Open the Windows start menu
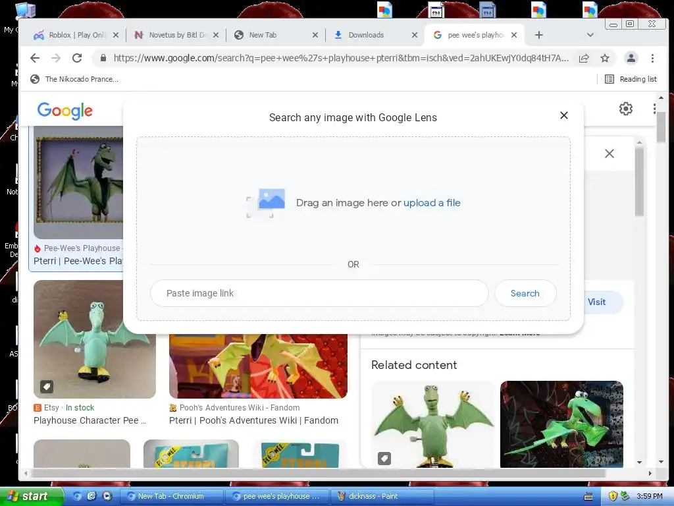The image size is (674, 506). pyautogui.click(x=31, y=496)
